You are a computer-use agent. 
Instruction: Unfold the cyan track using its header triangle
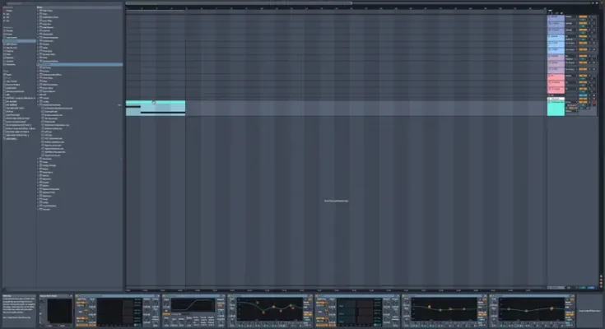(550, 100)
